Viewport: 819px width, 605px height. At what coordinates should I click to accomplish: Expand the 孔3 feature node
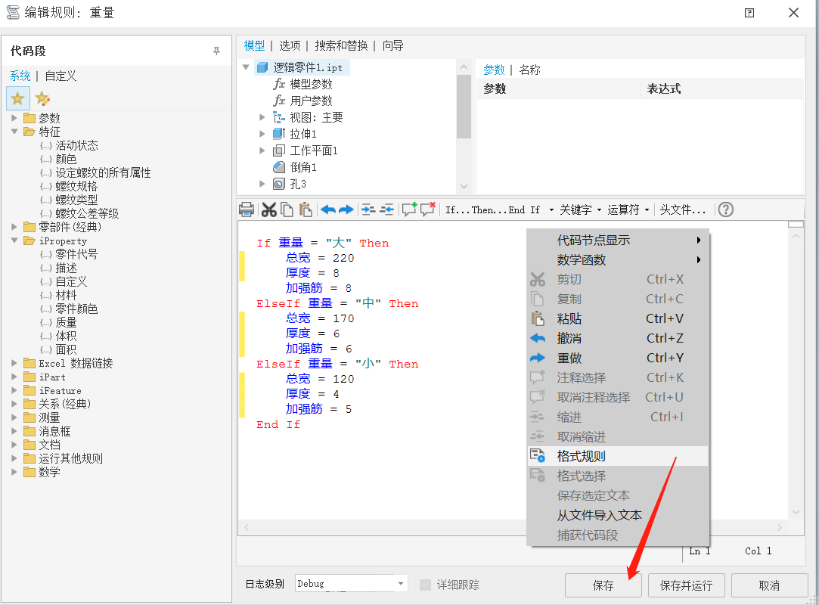pos(262,184)
